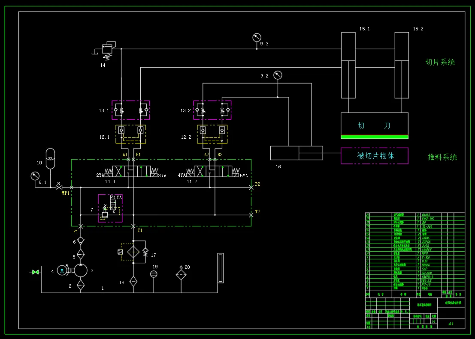
Task: Select solenoid label 1YA
Action: tap(118, 198)
